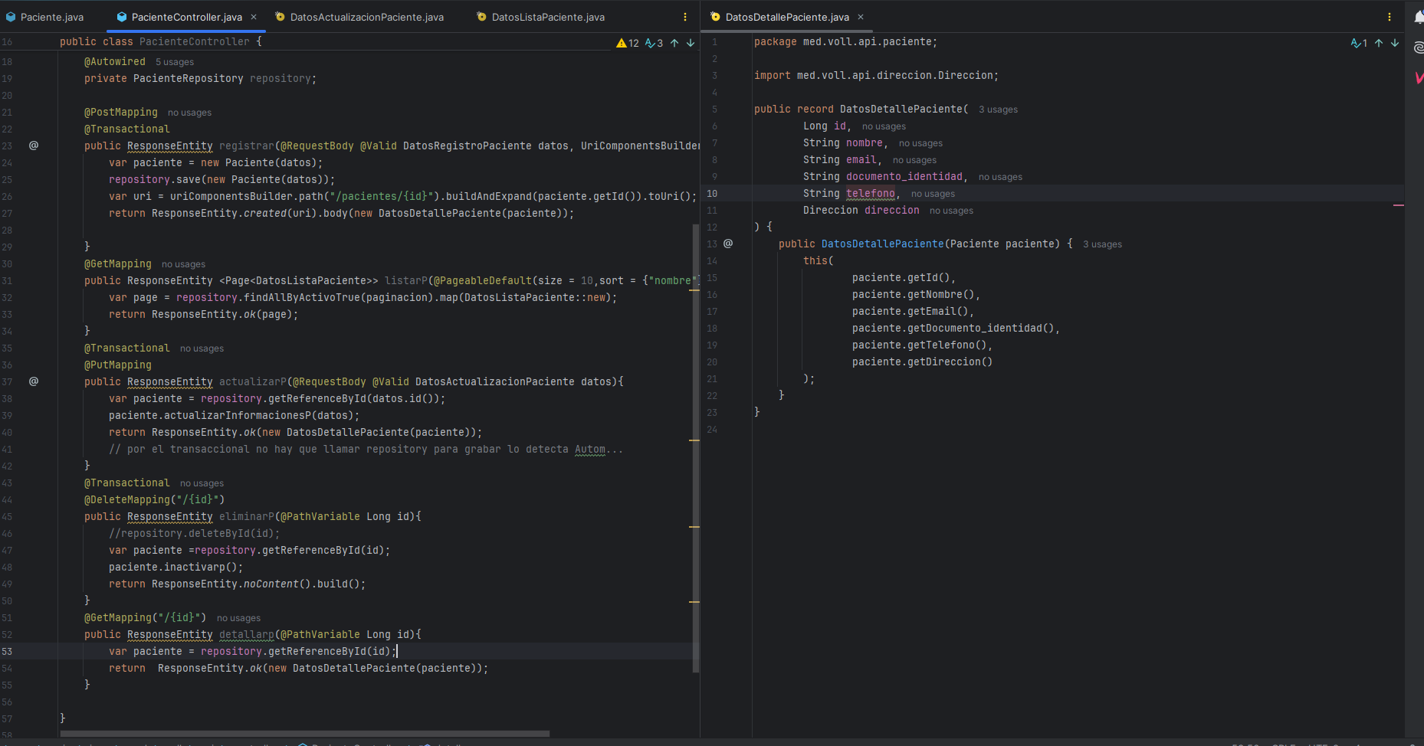Go to previous problem in DatosDetallePaciente editor
Screen dimensions: 1424x746
pos(1379,43)
